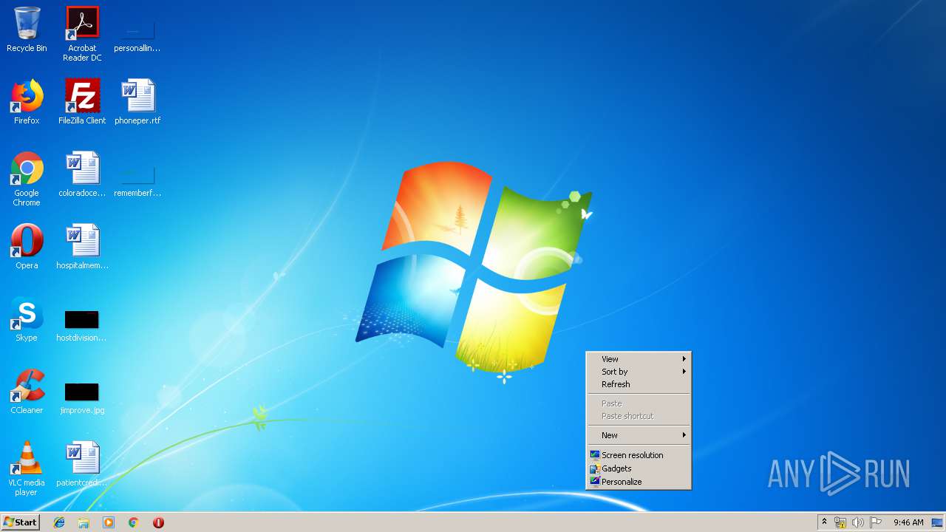Open Internet Explorer from the taskbar
Viewport: 946px width, 532px height.
point(59,522)
